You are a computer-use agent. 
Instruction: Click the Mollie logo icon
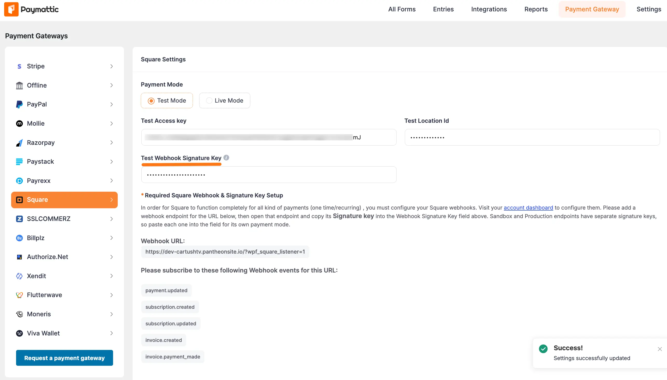click(19, 124)
